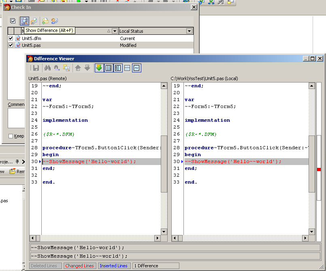Open the Name column filter dropdown
The width and height of the screenshot is (326, 271).
[x=115, y=31]
